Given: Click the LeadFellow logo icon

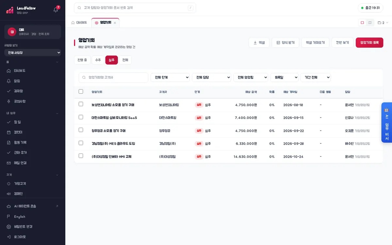Looking at the screenshot, I should (10, 10).
